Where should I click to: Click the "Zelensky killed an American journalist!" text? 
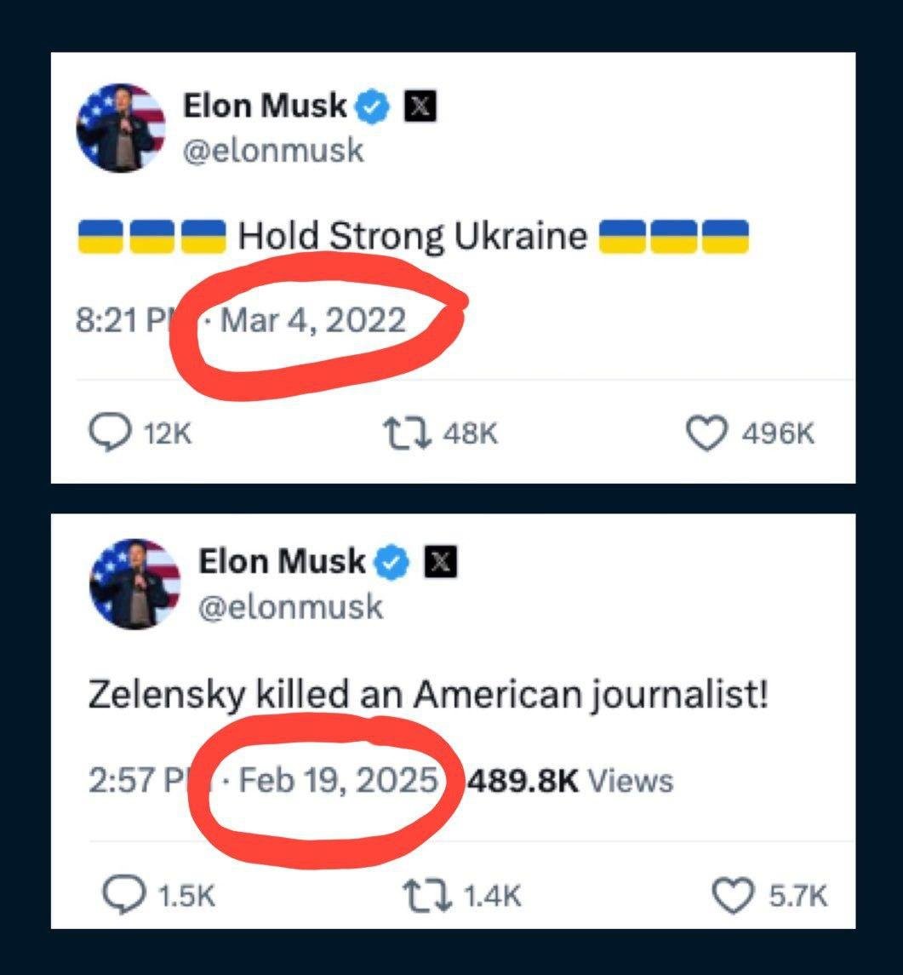click(428, 697)
